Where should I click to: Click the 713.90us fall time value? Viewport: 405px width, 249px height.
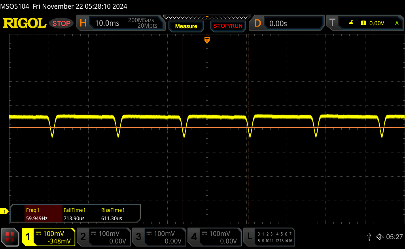[x=74, y=218]
